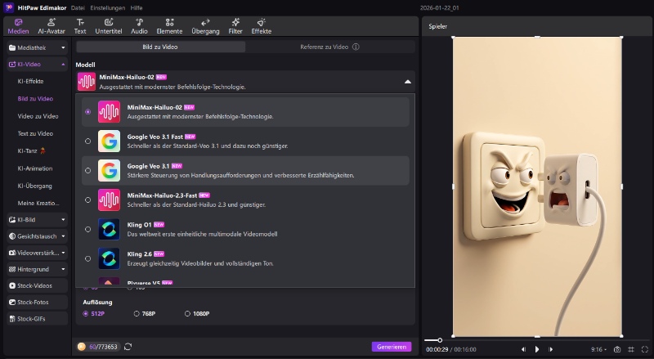This screenshot has width=654, height=359.
Task: Open KI-Übergang in sidebar
Action: click(x=34, y=186)
